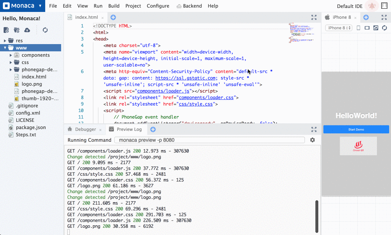This screenshot has width=391, height=235.
Task: Open index.html in file tree
Action: [34, 77]
